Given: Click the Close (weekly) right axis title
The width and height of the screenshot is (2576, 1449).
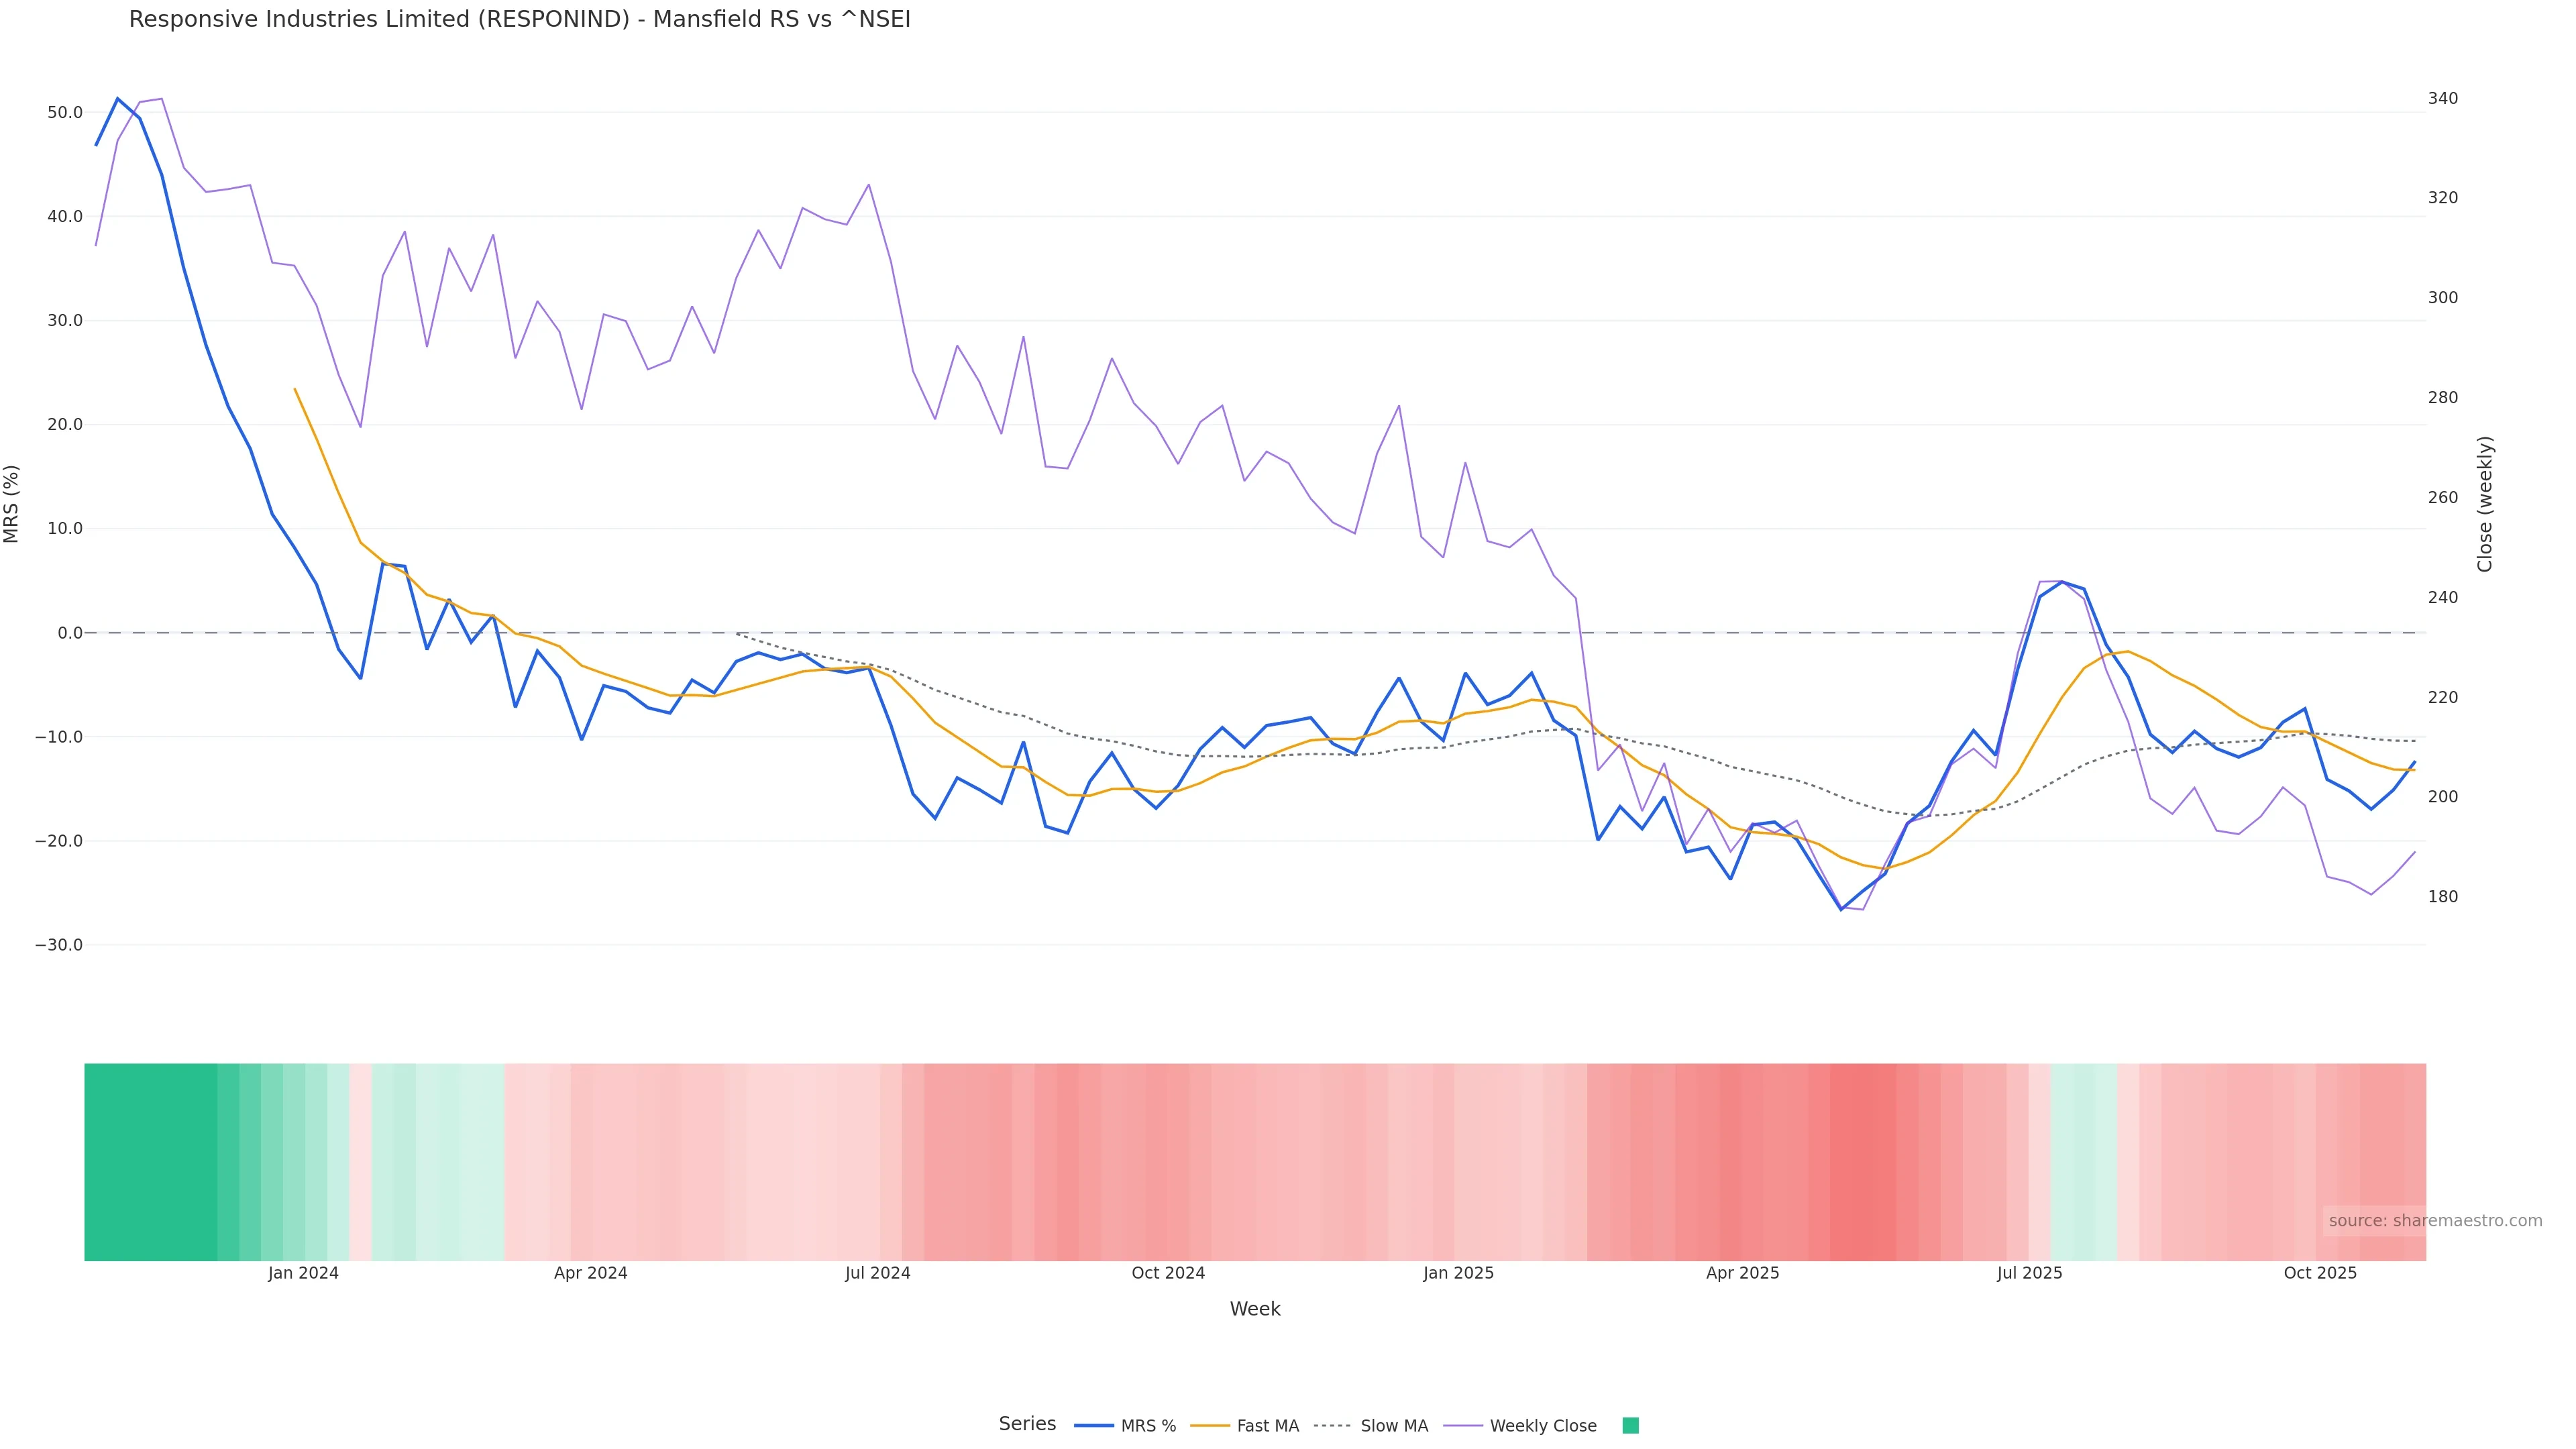Looking at the screenshot, I should pos(2485,504).
